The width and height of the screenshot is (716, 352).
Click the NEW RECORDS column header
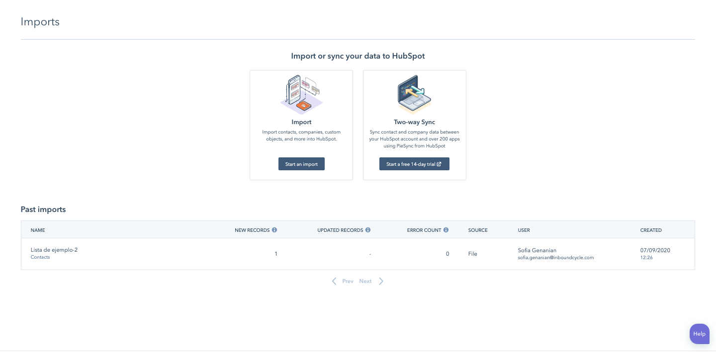252,230
